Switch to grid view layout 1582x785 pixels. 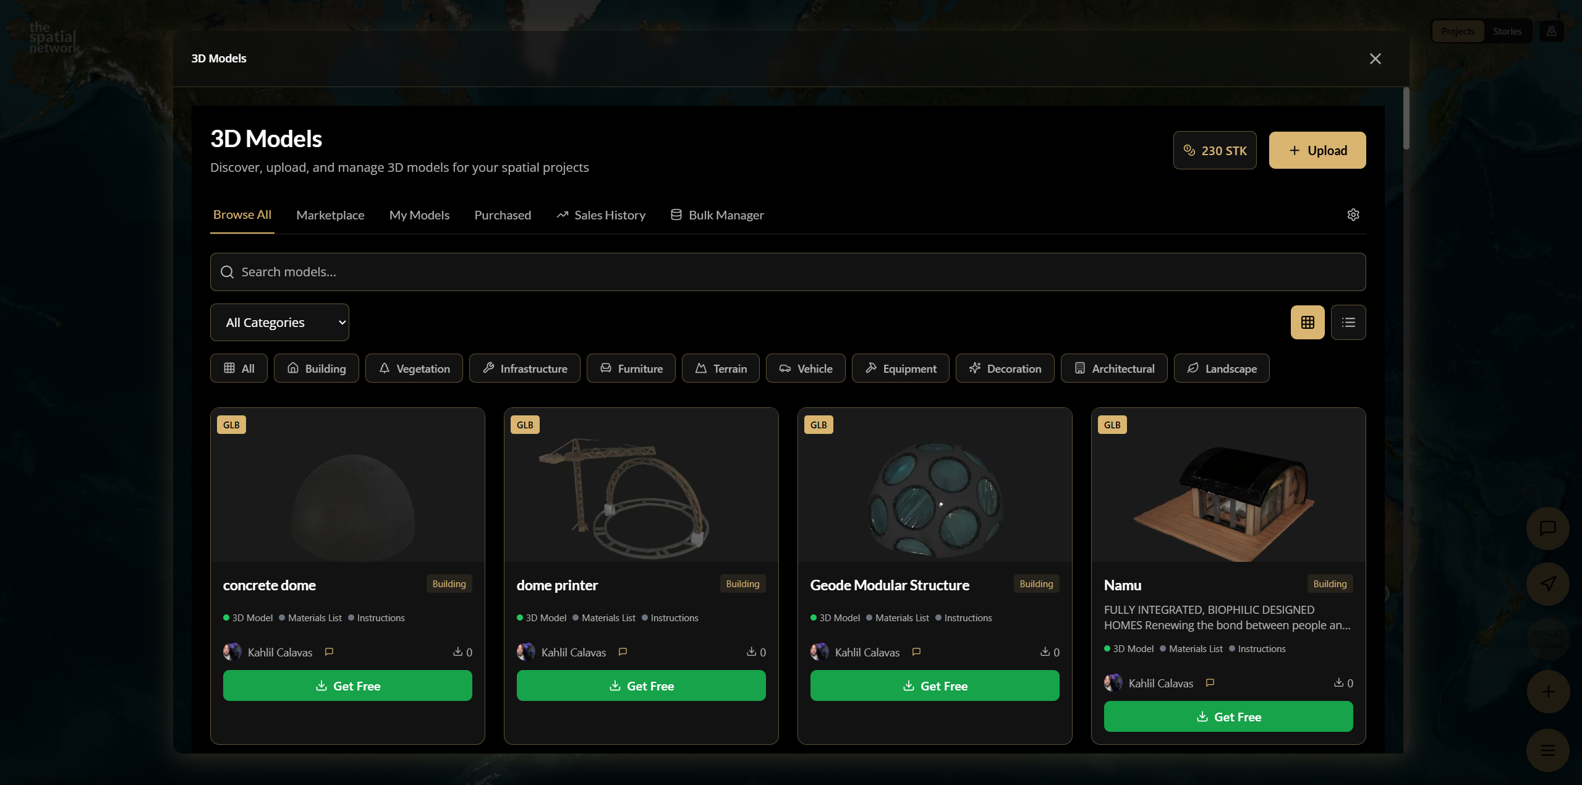pos(1307,322)
